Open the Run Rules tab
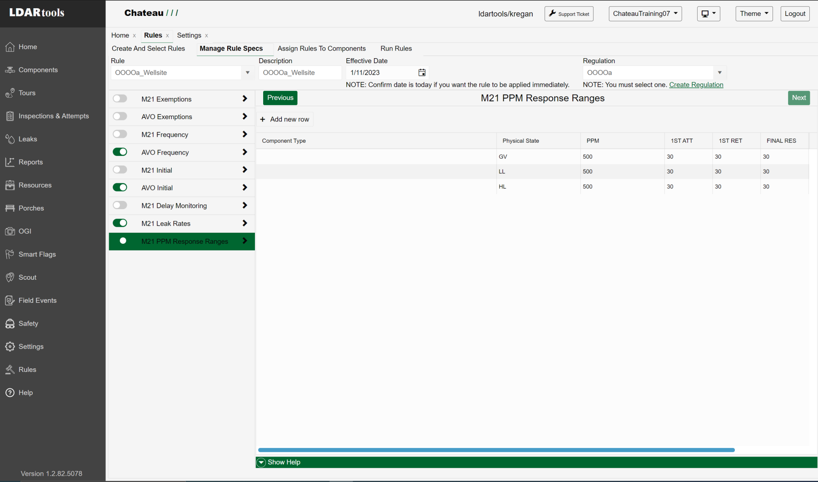Image resolution: width=818 pixels, height=482 pixels. click(396, 49)
